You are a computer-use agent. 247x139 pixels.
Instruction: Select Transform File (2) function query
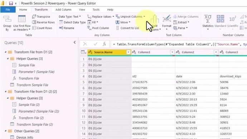[x=31, y=118]
